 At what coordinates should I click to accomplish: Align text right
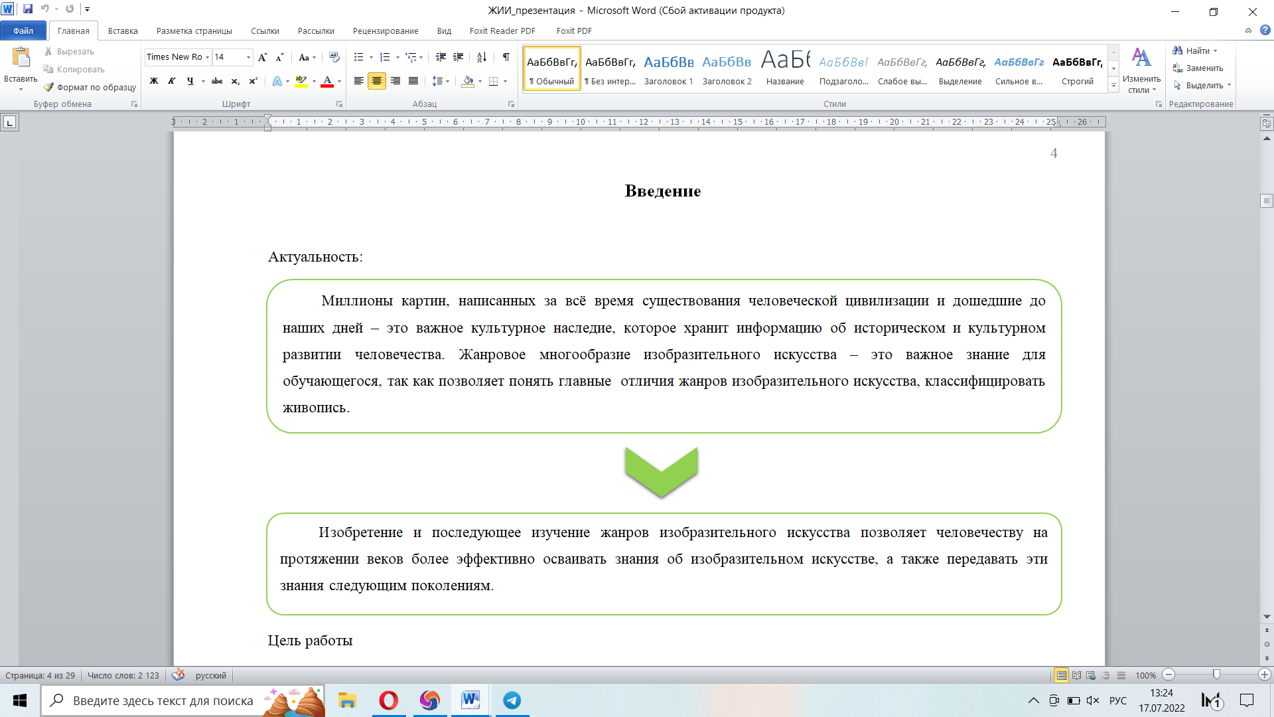(395, 81)
